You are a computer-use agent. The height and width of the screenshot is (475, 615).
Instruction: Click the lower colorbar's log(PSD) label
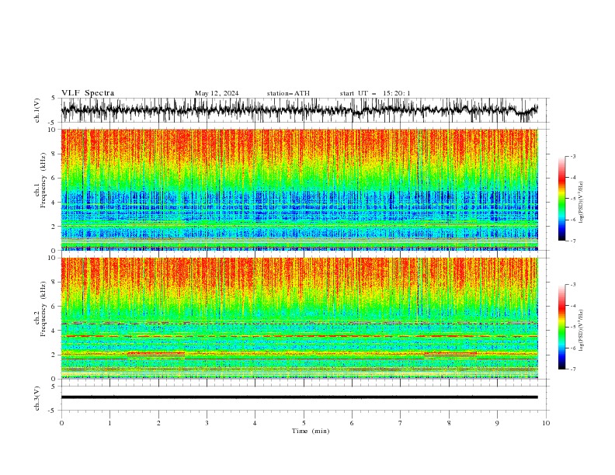[582, 331]
